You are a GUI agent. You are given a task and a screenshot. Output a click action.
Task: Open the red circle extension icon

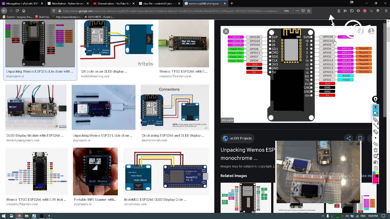point(365,11)
